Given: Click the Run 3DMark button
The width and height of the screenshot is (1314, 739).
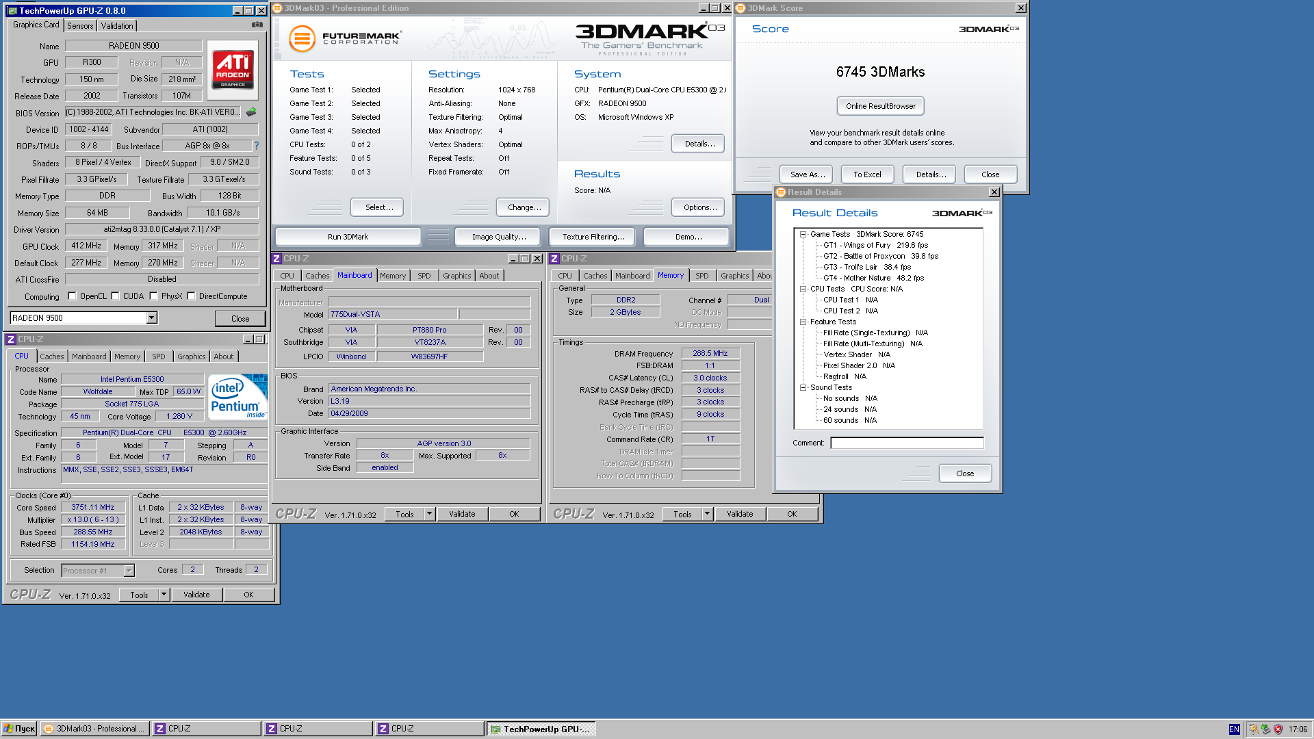Looking at the screenshot, I should 348,237.
